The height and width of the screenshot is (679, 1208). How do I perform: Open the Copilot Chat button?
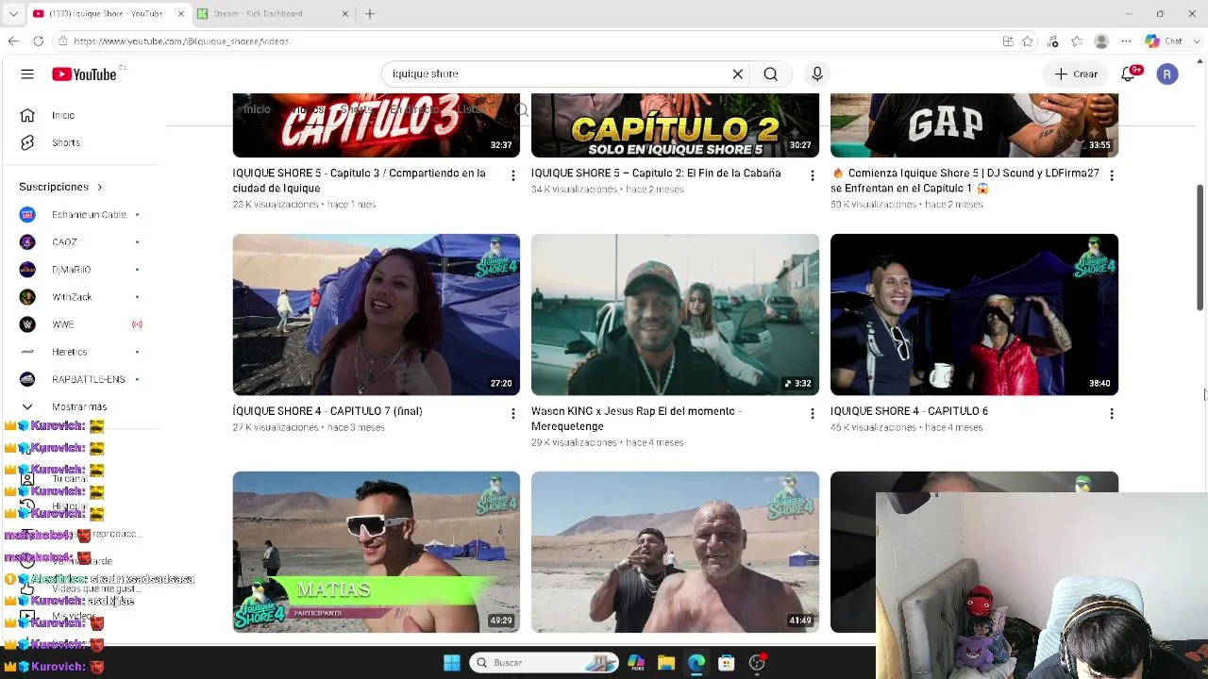[1164, 41]
